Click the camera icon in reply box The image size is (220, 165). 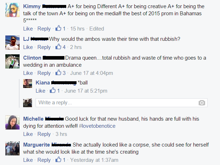(202, 103)
